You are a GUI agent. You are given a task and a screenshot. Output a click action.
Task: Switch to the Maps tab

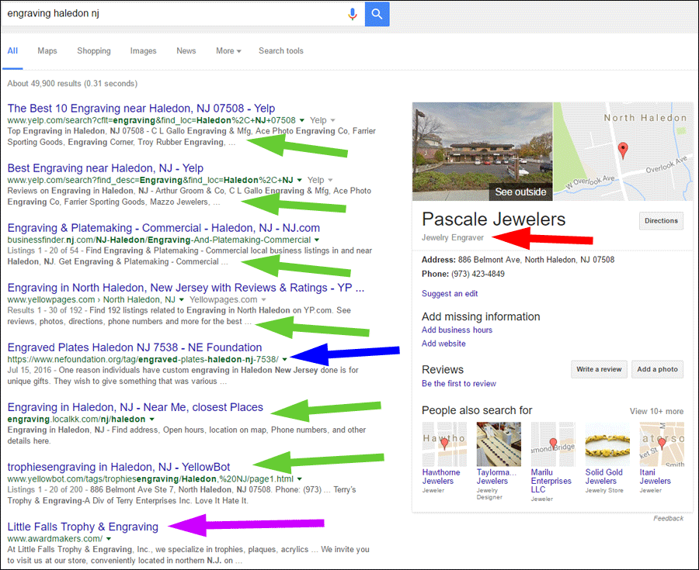tap(47, 50)
